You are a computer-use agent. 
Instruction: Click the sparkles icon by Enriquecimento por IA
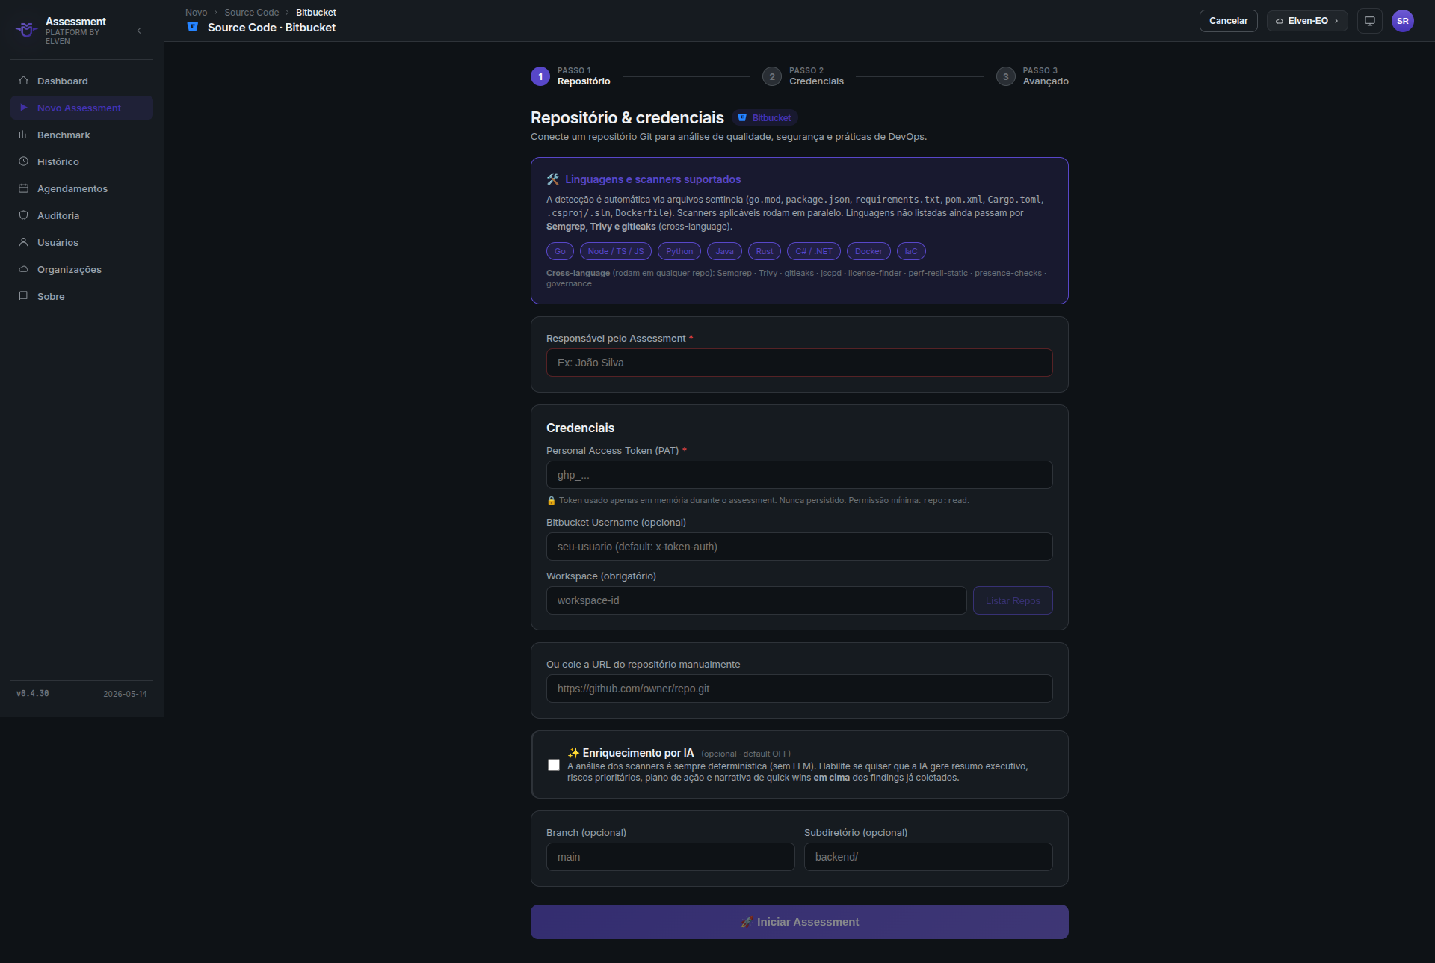tap(573, 753)
